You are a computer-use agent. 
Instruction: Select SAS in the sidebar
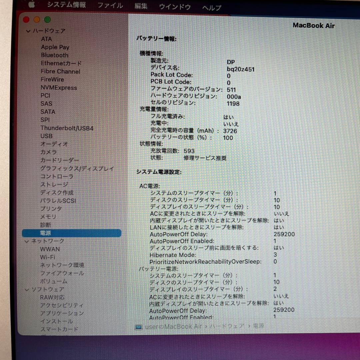(x=46, y=104)
